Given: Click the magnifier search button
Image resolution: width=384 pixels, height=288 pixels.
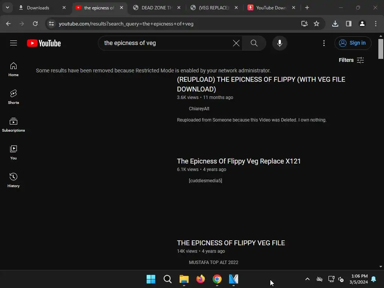Looking at the screenshot, I should click(254, 43).
